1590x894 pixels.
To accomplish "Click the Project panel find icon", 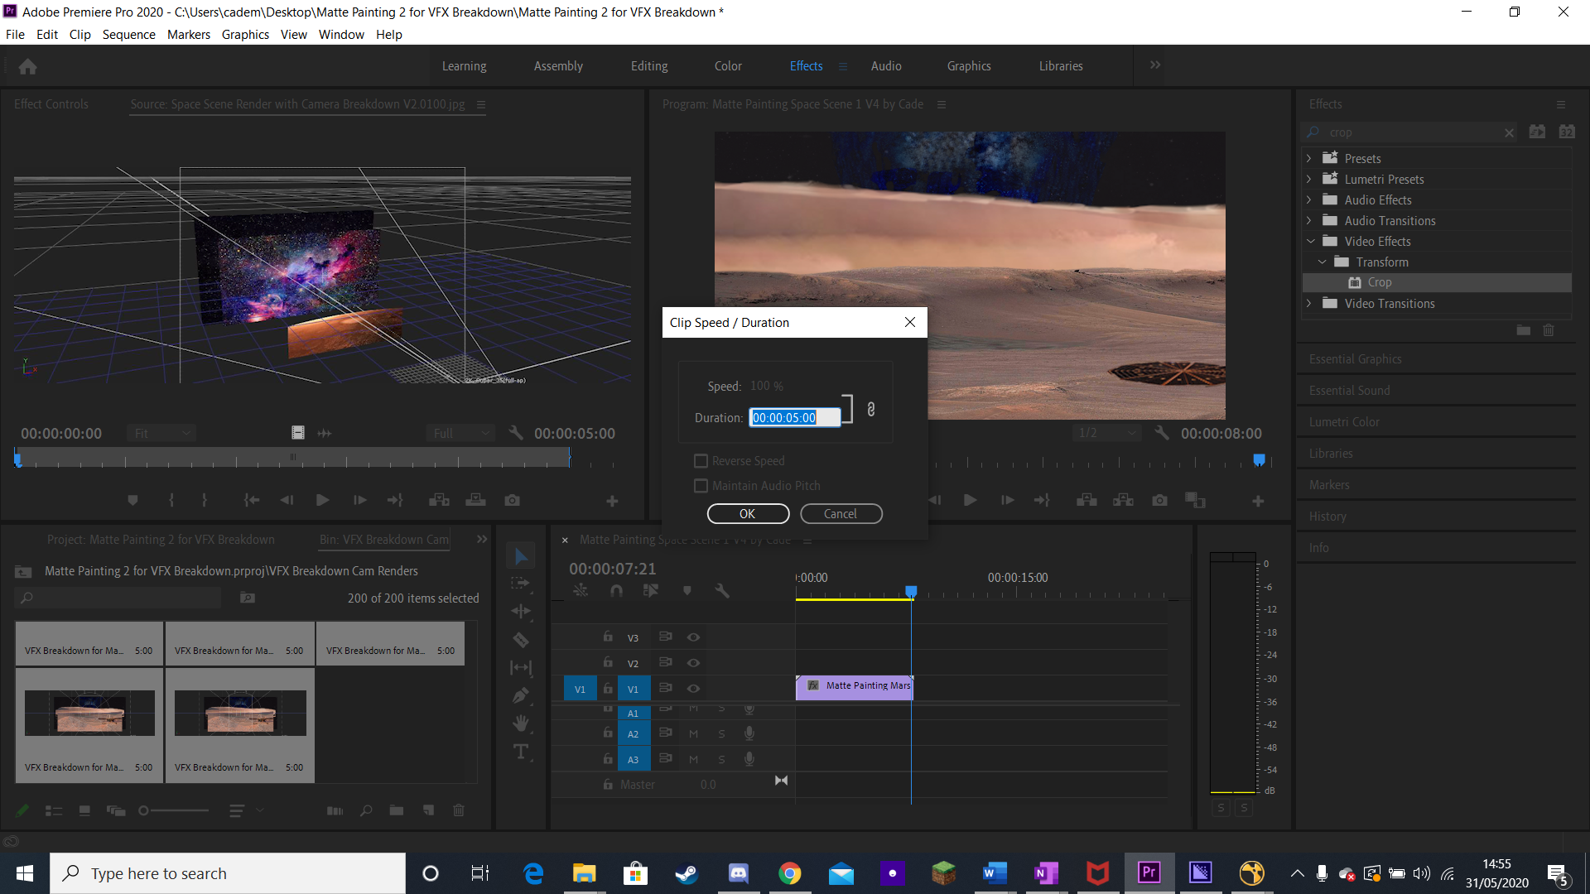I will [366, 811].
